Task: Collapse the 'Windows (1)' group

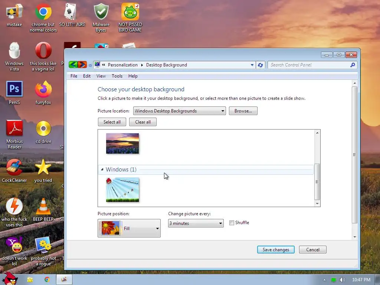Action: point(102,169)
